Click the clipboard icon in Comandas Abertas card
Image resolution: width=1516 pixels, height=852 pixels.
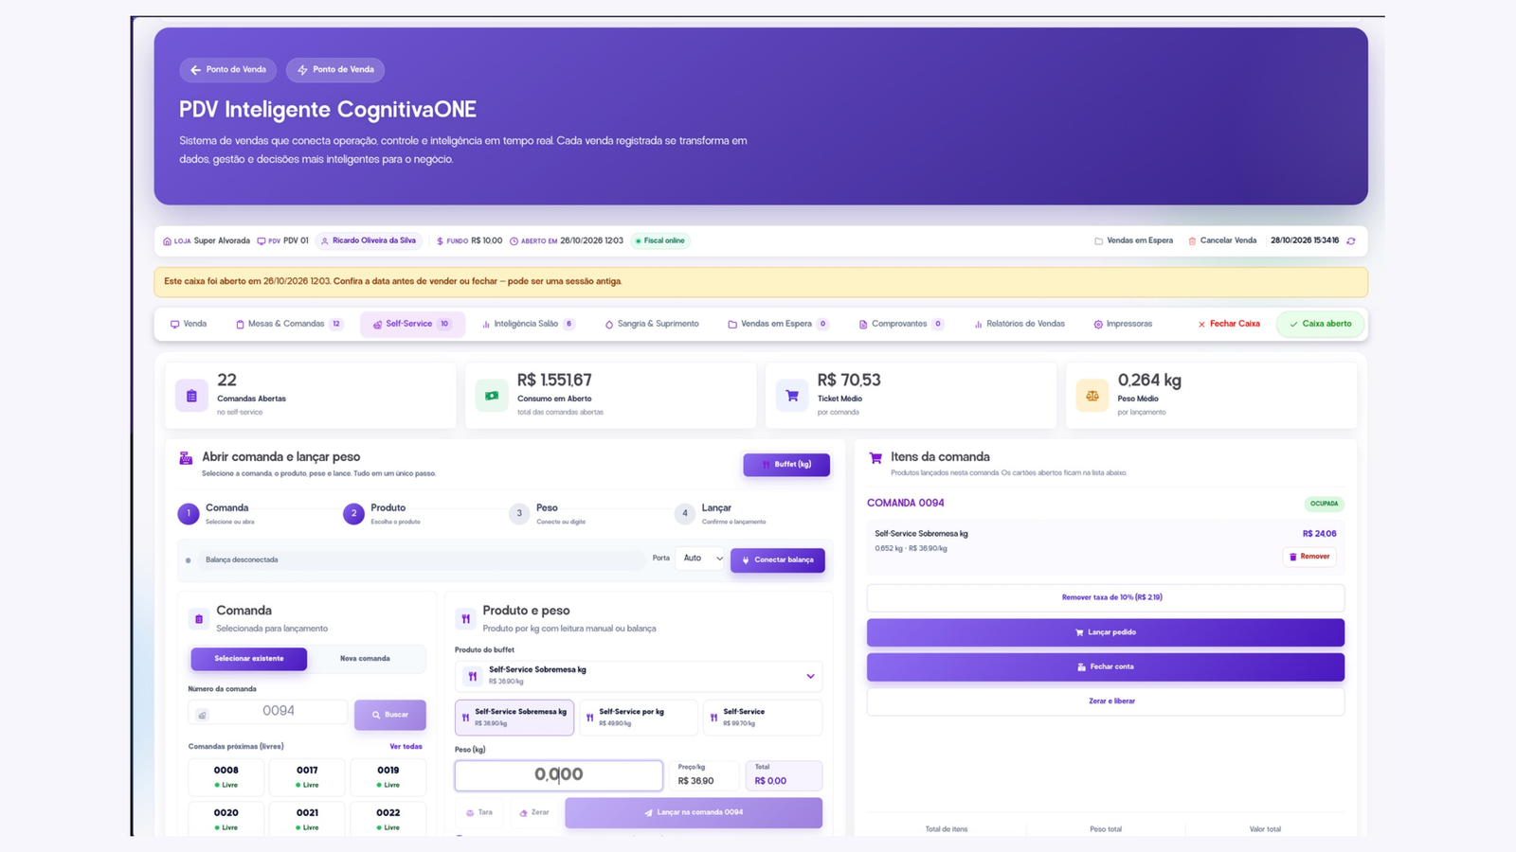click(x=191, y=396)
